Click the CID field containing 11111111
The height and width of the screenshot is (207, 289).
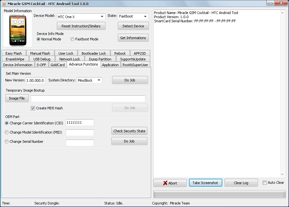point(80,123)
